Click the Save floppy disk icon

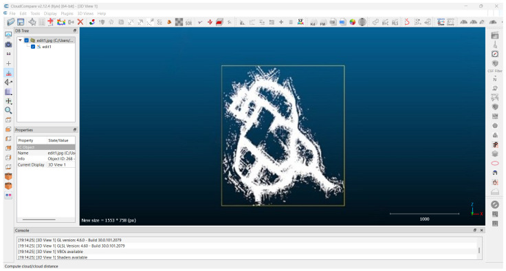click(21, 22)
